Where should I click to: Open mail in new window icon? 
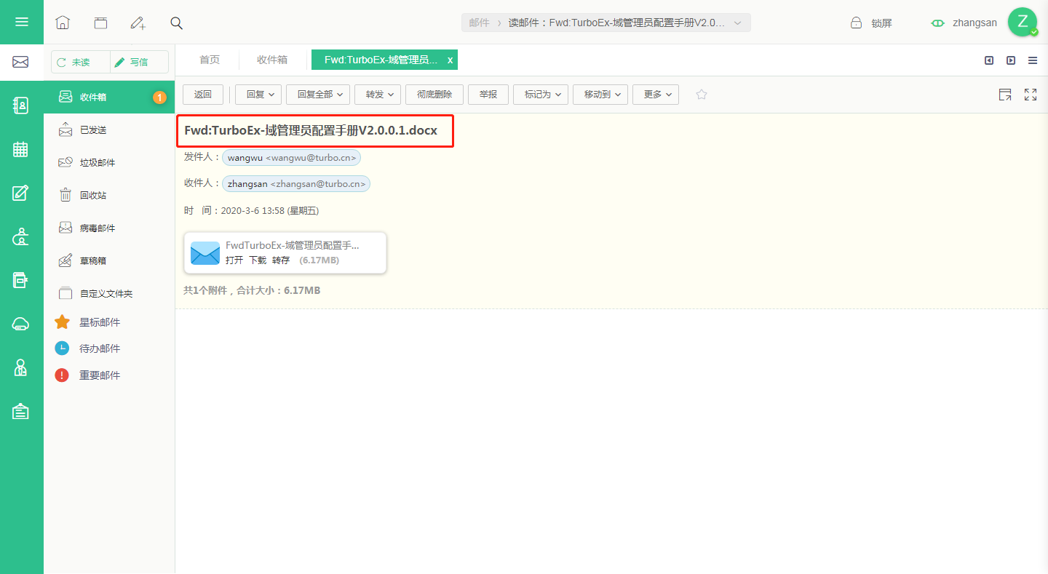(x=1005, y=94)
